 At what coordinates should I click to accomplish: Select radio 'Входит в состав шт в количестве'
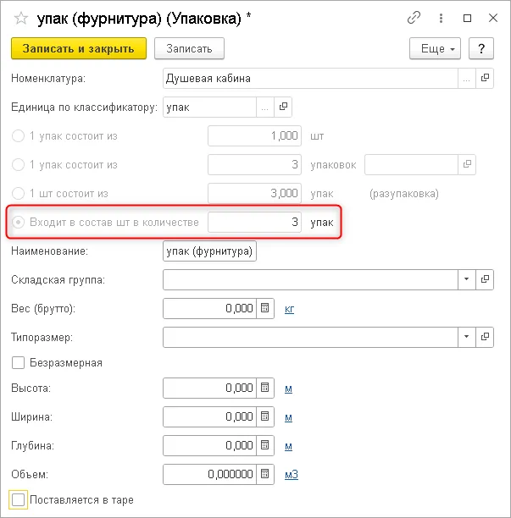pos(18,222)
